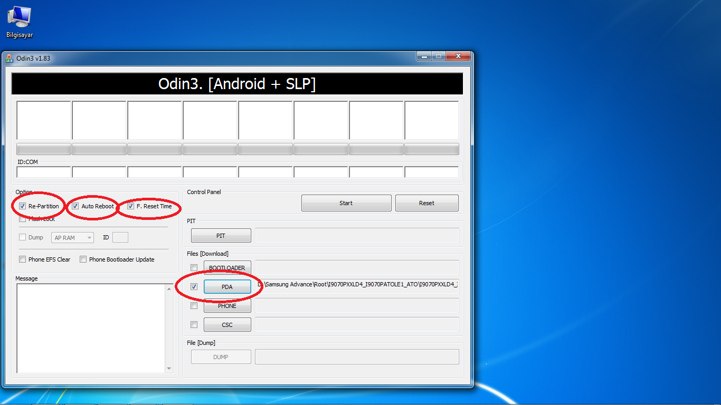The height and width of the screenshot is (405, 721).
Task: Close the Odin3 window
Action: pos(458,55)
